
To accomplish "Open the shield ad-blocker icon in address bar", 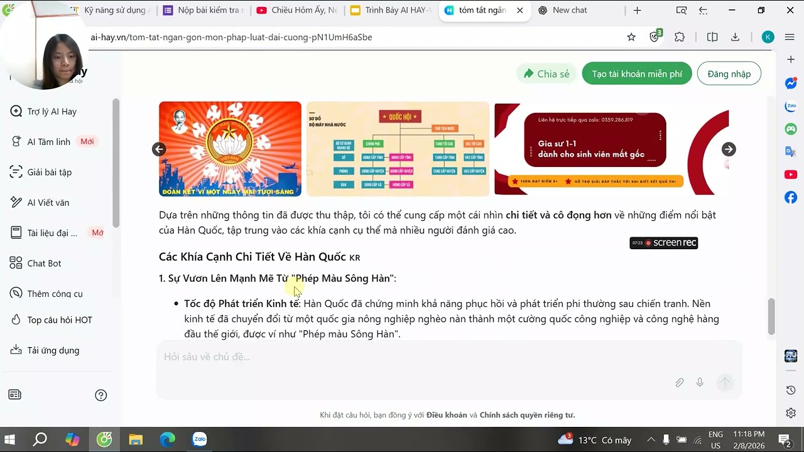I will tap(655, 36).
